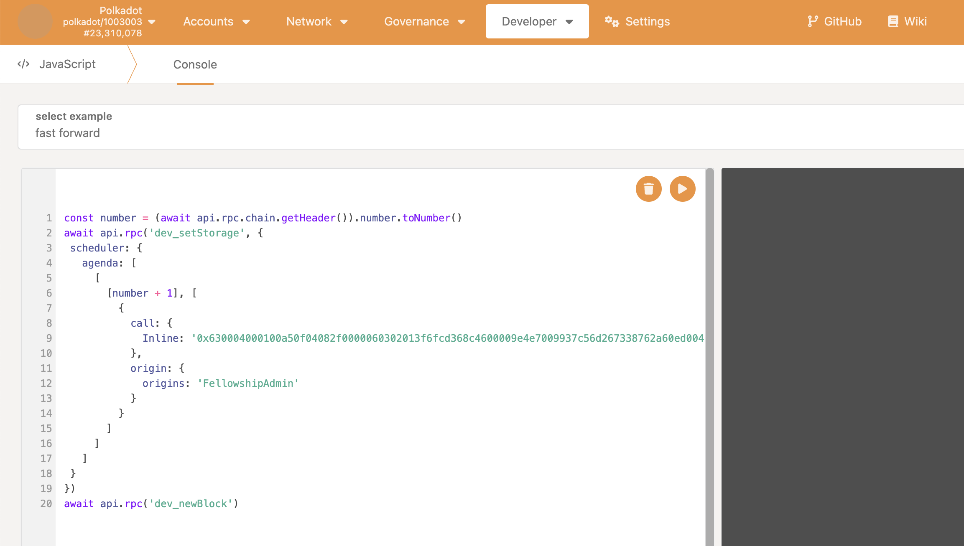Click the Wiki book icon
964x546 pixels.
click(893, 21)
